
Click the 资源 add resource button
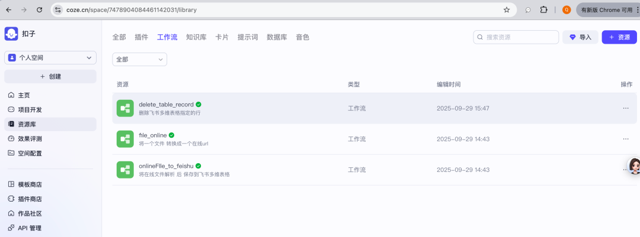click(619, 37)
